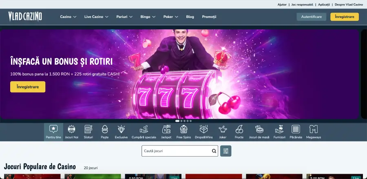Open the game filters slider button
The image size is (367, 179).
pos(226,151)
